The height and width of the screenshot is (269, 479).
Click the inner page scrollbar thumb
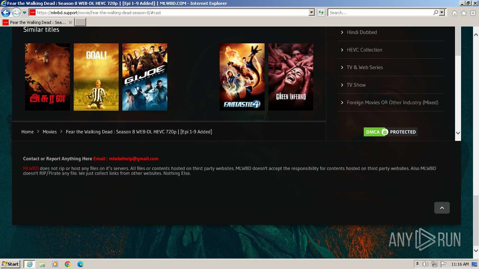click(x=458, y=41)
